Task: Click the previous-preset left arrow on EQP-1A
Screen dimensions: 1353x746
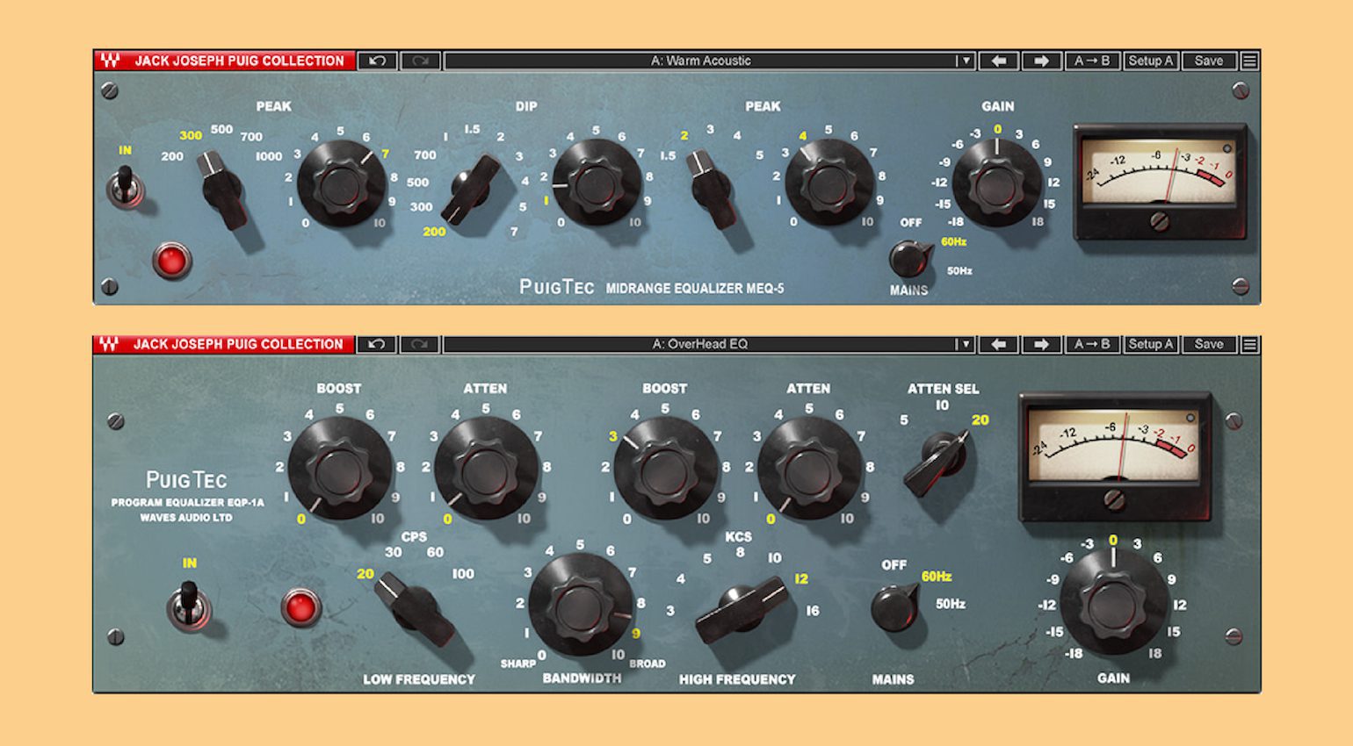Action: click(x=998, y=344)
